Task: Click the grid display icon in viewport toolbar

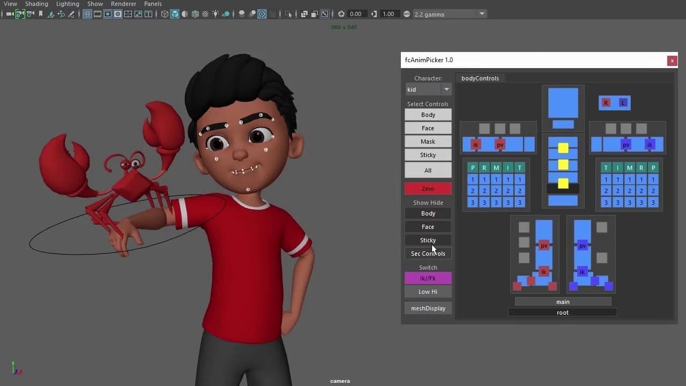Action: tap(87, 14)
